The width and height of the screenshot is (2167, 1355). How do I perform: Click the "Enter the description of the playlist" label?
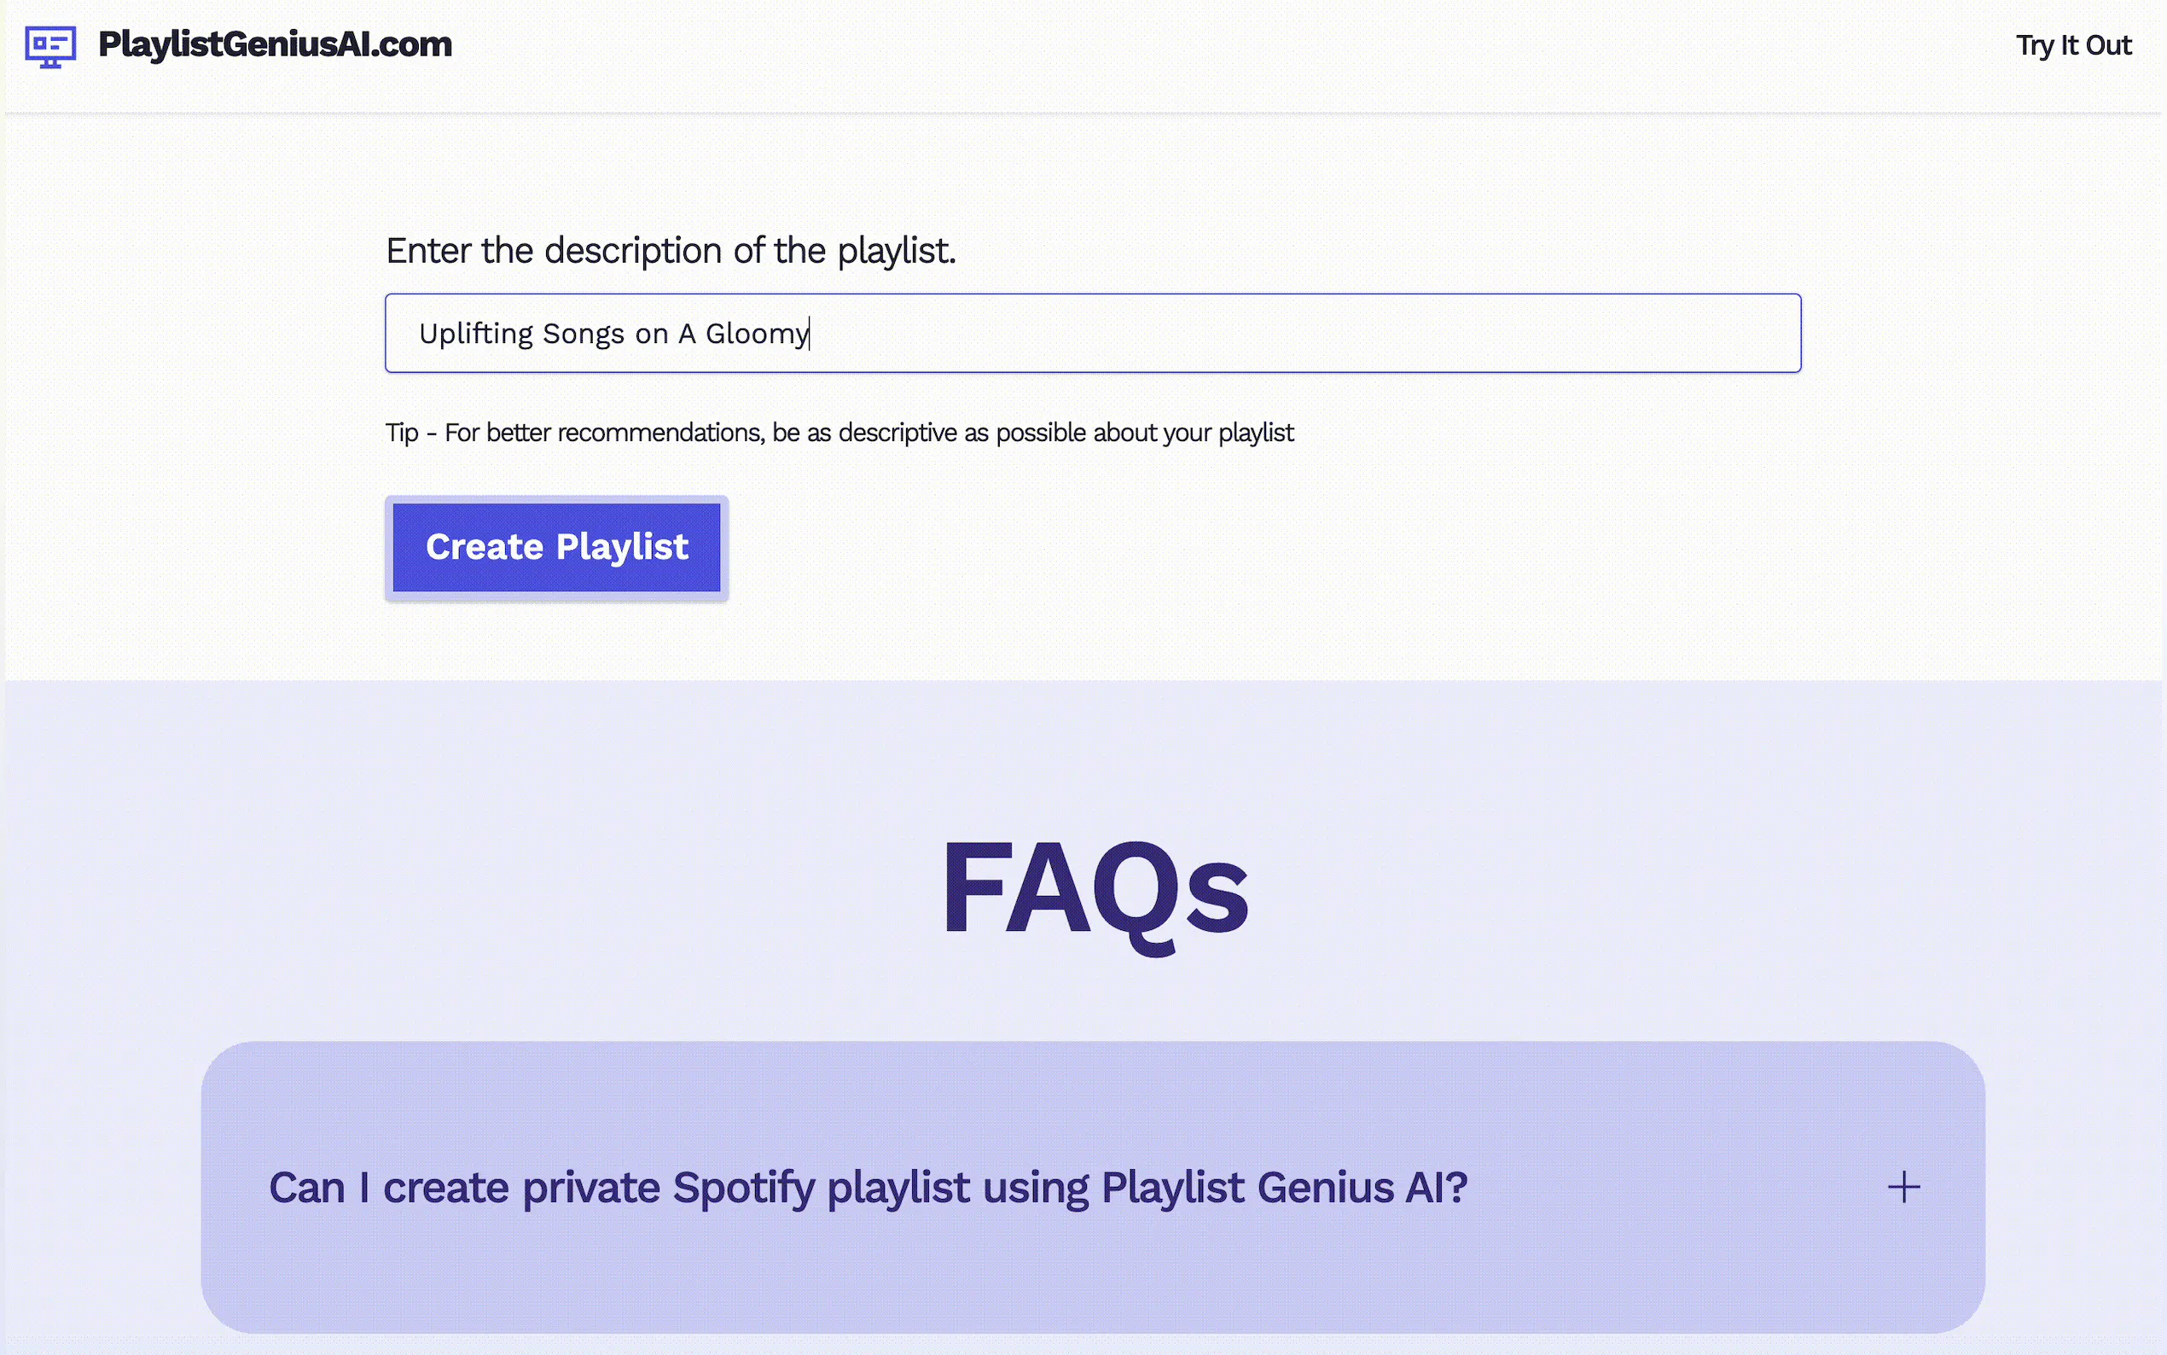tap(670, 251)
